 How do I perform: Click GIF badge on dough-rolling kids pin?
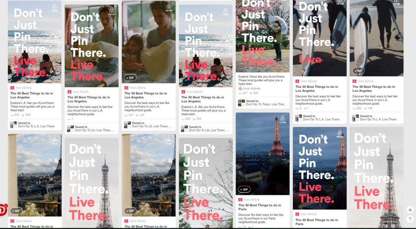(130, 78)
